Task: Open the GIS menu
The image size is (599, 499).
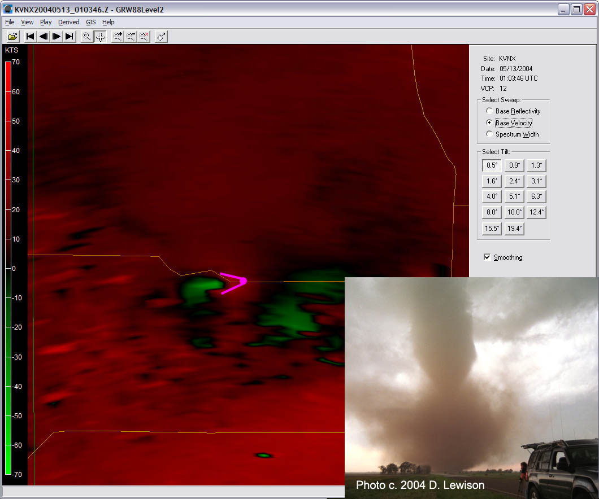Action: (90, 22)
